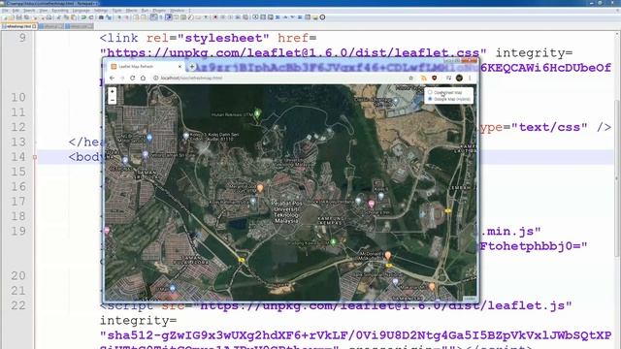Screen dimensions: 621x349
Task: Open the Search menu
Action: pyautogui.click(x=29, y=11)
